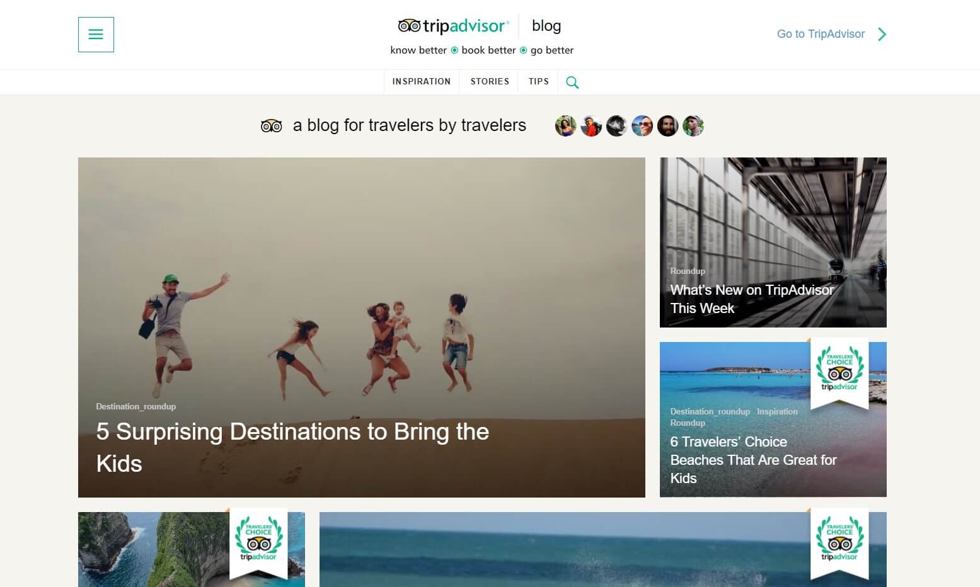980x587 pixels.
Task: Click the owl icon beside the blog tagline
Action: (271, 126)
